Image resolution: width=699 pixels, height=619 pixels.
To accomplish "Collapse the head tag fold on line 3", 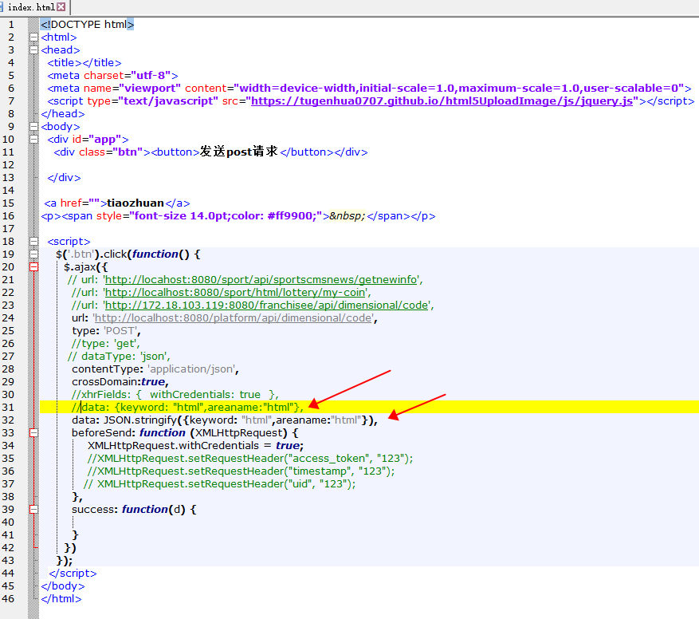I will (x=33, y=50).
